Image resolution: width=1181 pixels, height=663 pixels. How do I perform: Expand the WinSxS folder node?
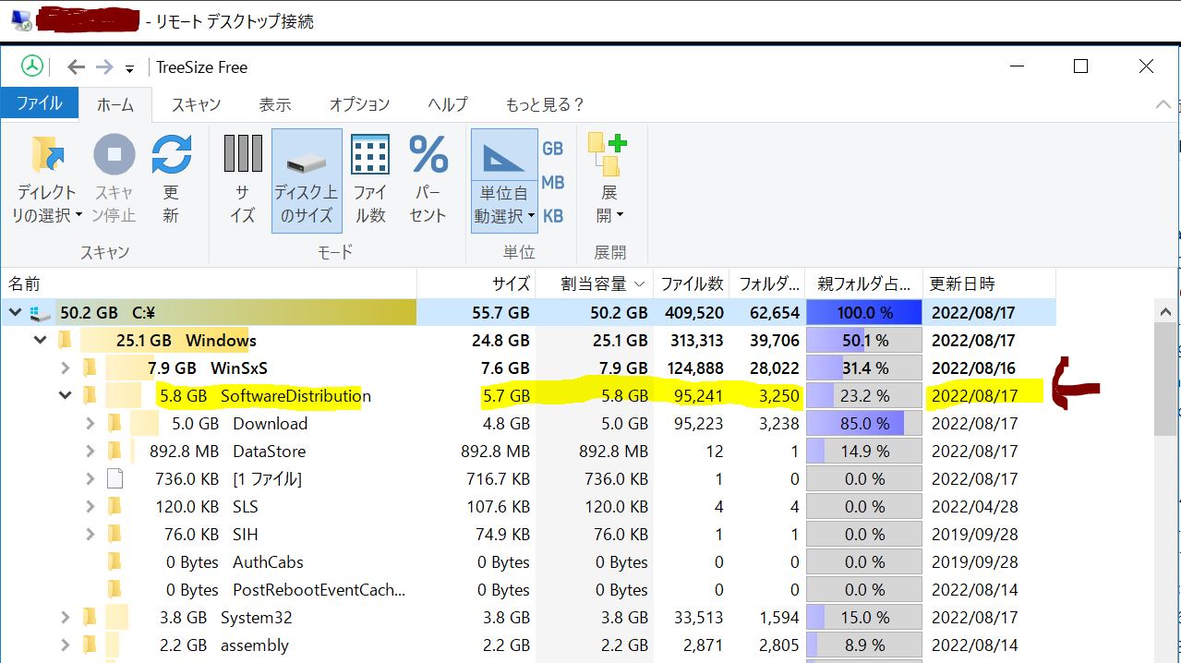tap(65, 368)
